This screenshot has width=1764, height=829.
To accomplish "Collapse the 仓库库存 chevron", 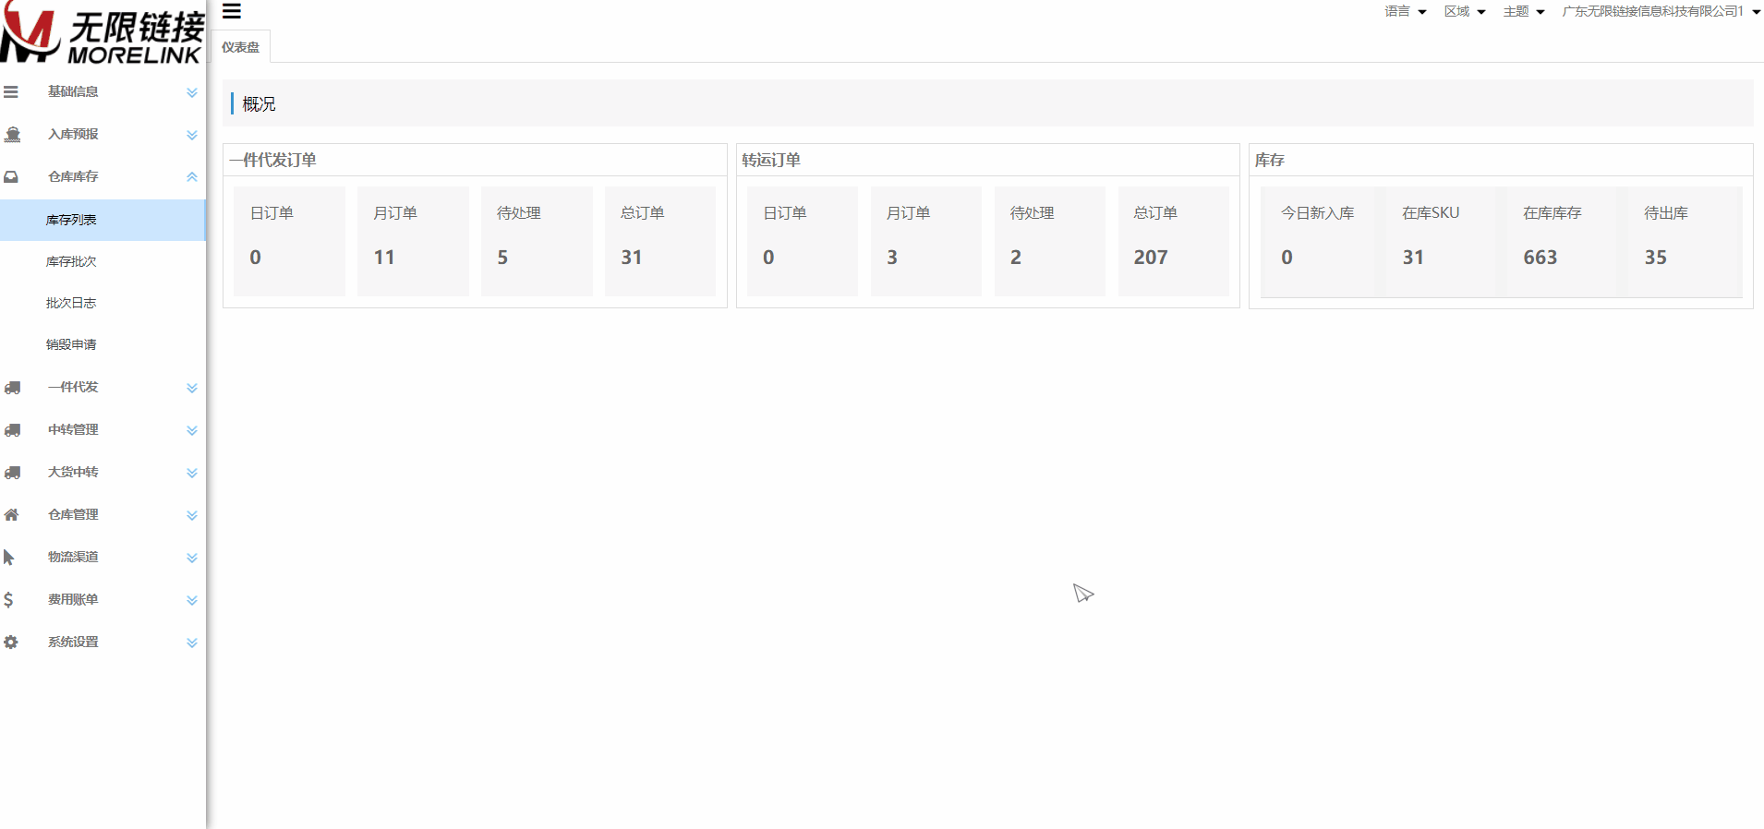I will (192, 177).
